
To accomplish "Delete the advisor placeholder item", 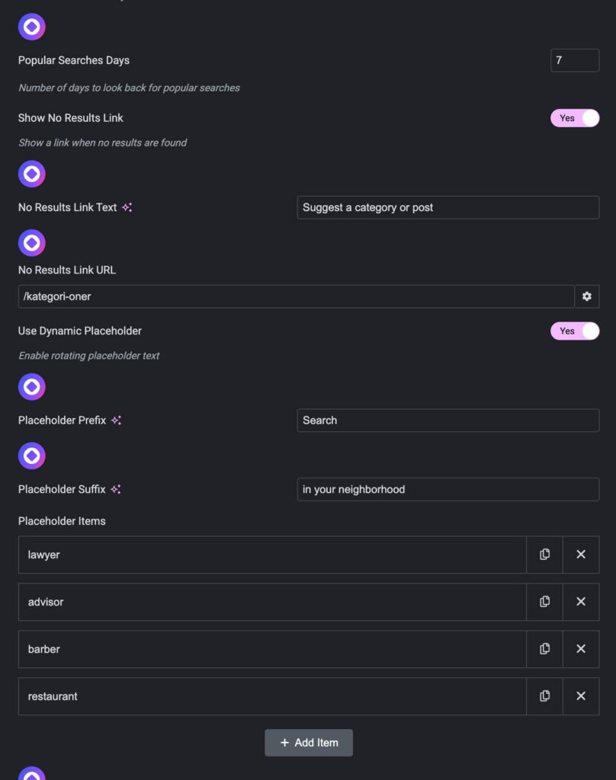I will 581,602.
